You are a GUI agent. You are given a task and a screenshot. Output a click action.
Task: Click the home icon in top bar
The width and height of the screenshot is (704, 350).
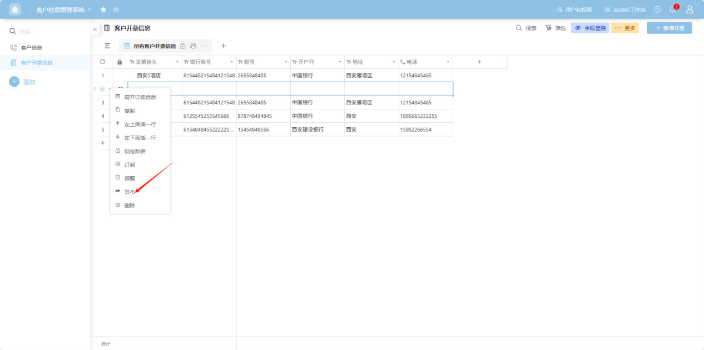point(15,9)
